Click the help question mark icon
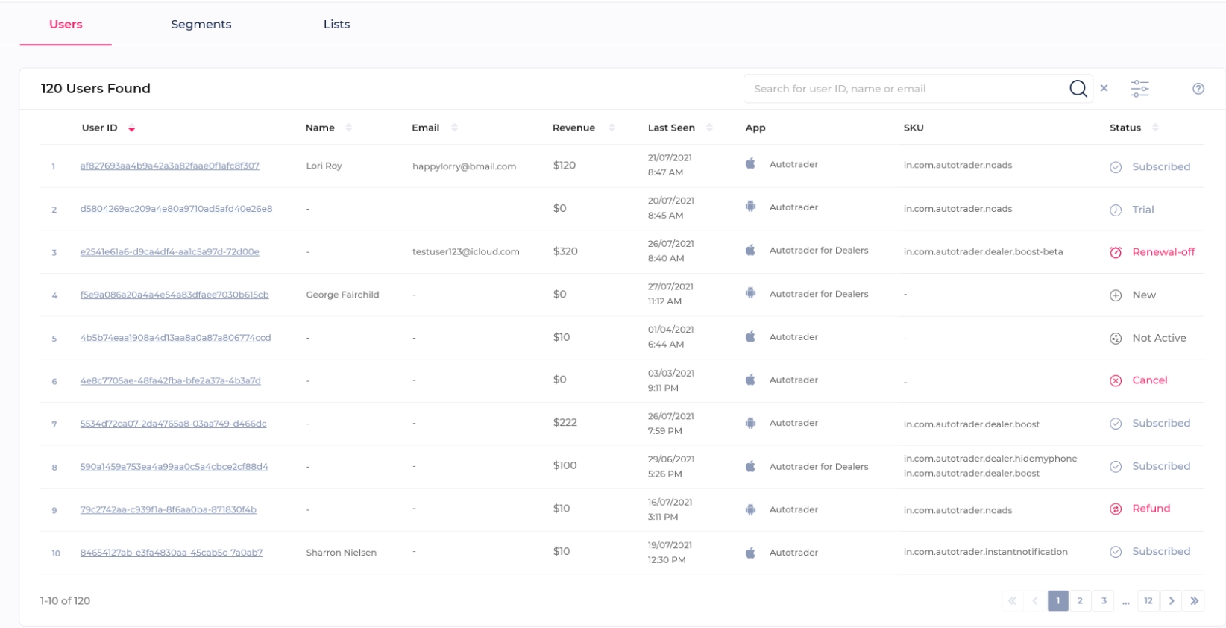 1198,89
